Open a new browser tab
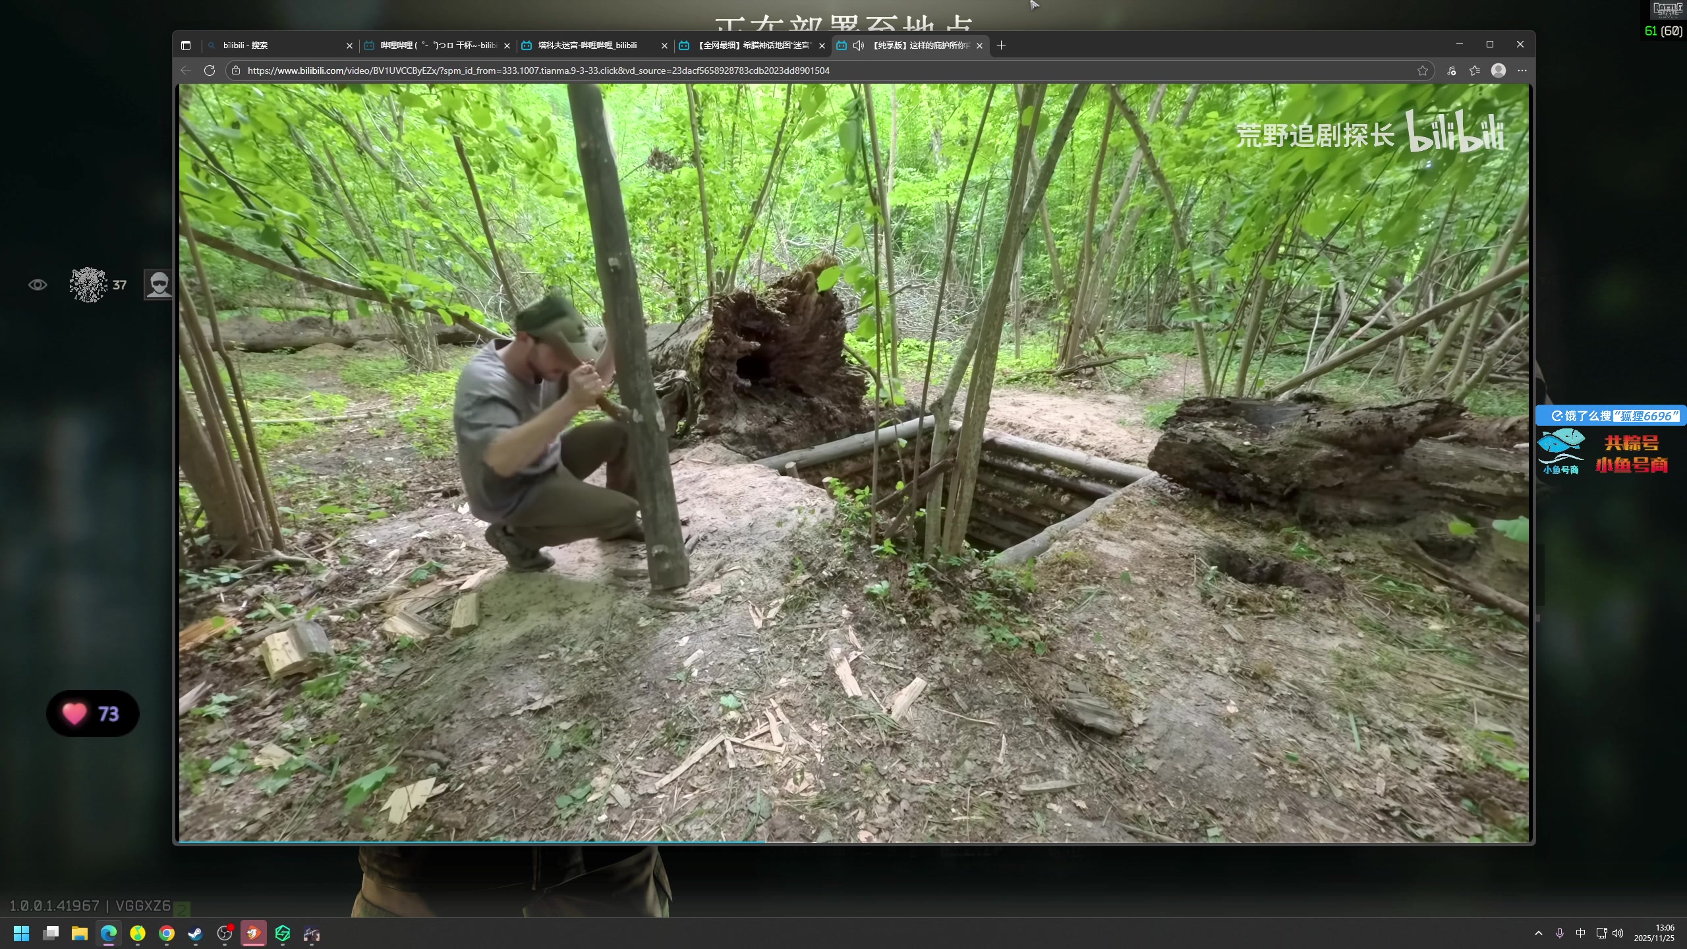This screenshot has width=1687, height=949. [x=1001, y=45]
